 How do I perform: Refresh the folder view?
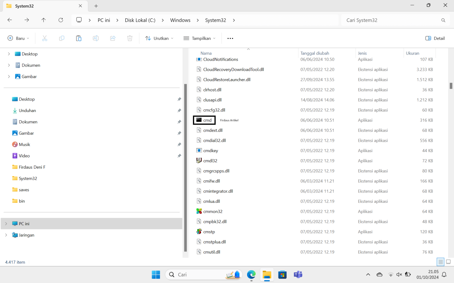pyautogui.click(x=61, y=20)
